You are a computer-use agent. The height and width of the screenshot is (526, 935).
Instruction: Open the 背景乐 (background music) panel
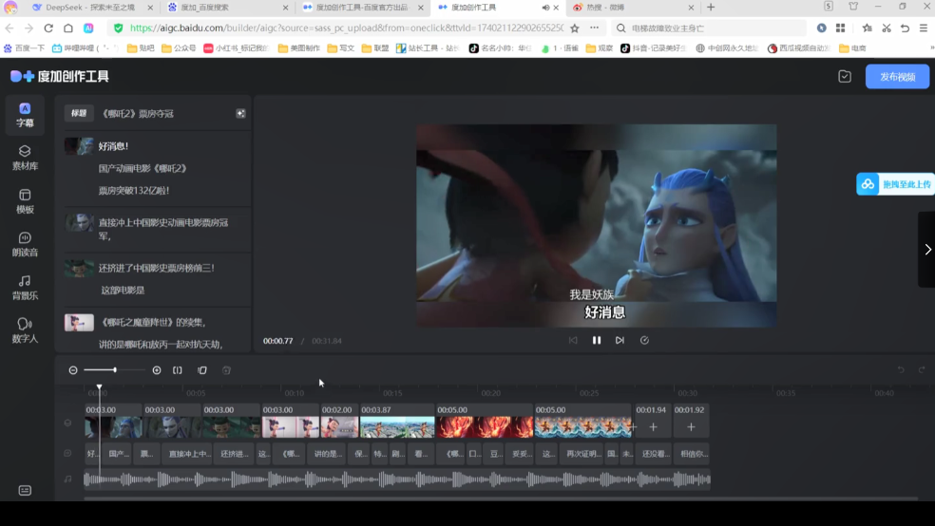[x=25, y=287]
